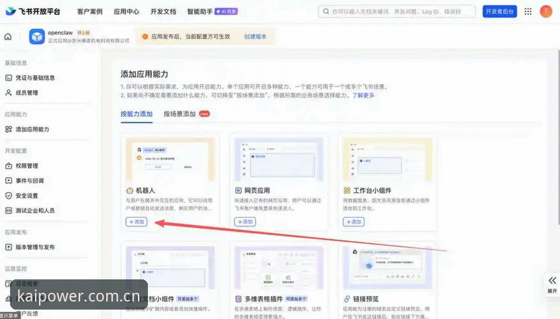This screenshot has height=319, width=560.
Task: Click the 安全设置 shield icon
Action: click(9, 195)
